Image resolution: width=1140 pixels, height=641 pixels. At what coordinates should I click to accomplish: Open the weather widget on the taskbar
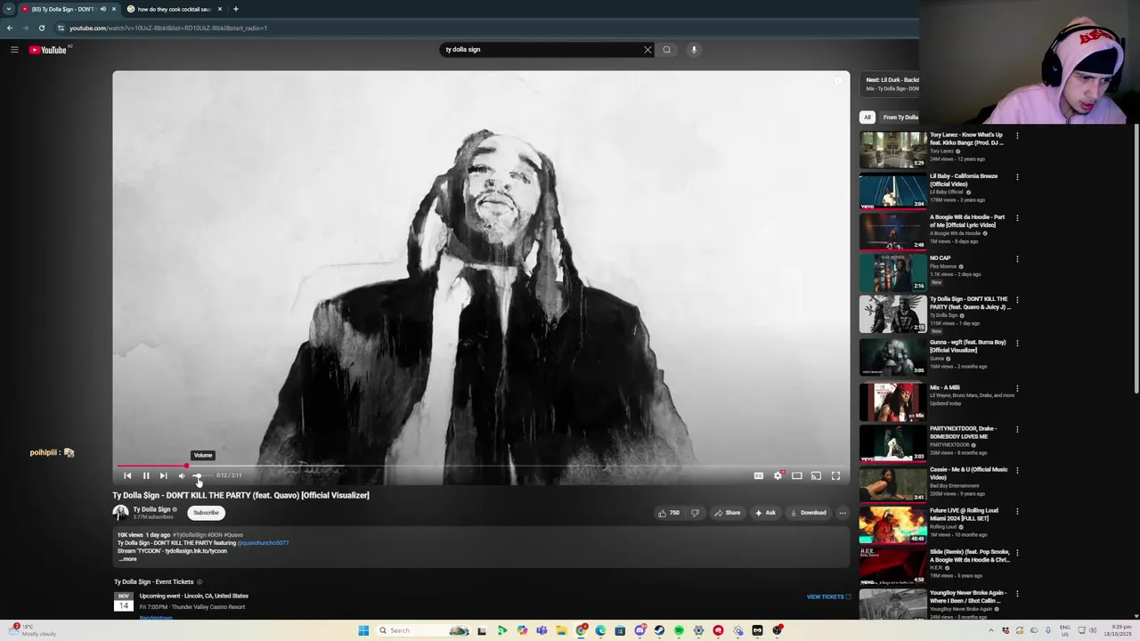coord(34,629)
